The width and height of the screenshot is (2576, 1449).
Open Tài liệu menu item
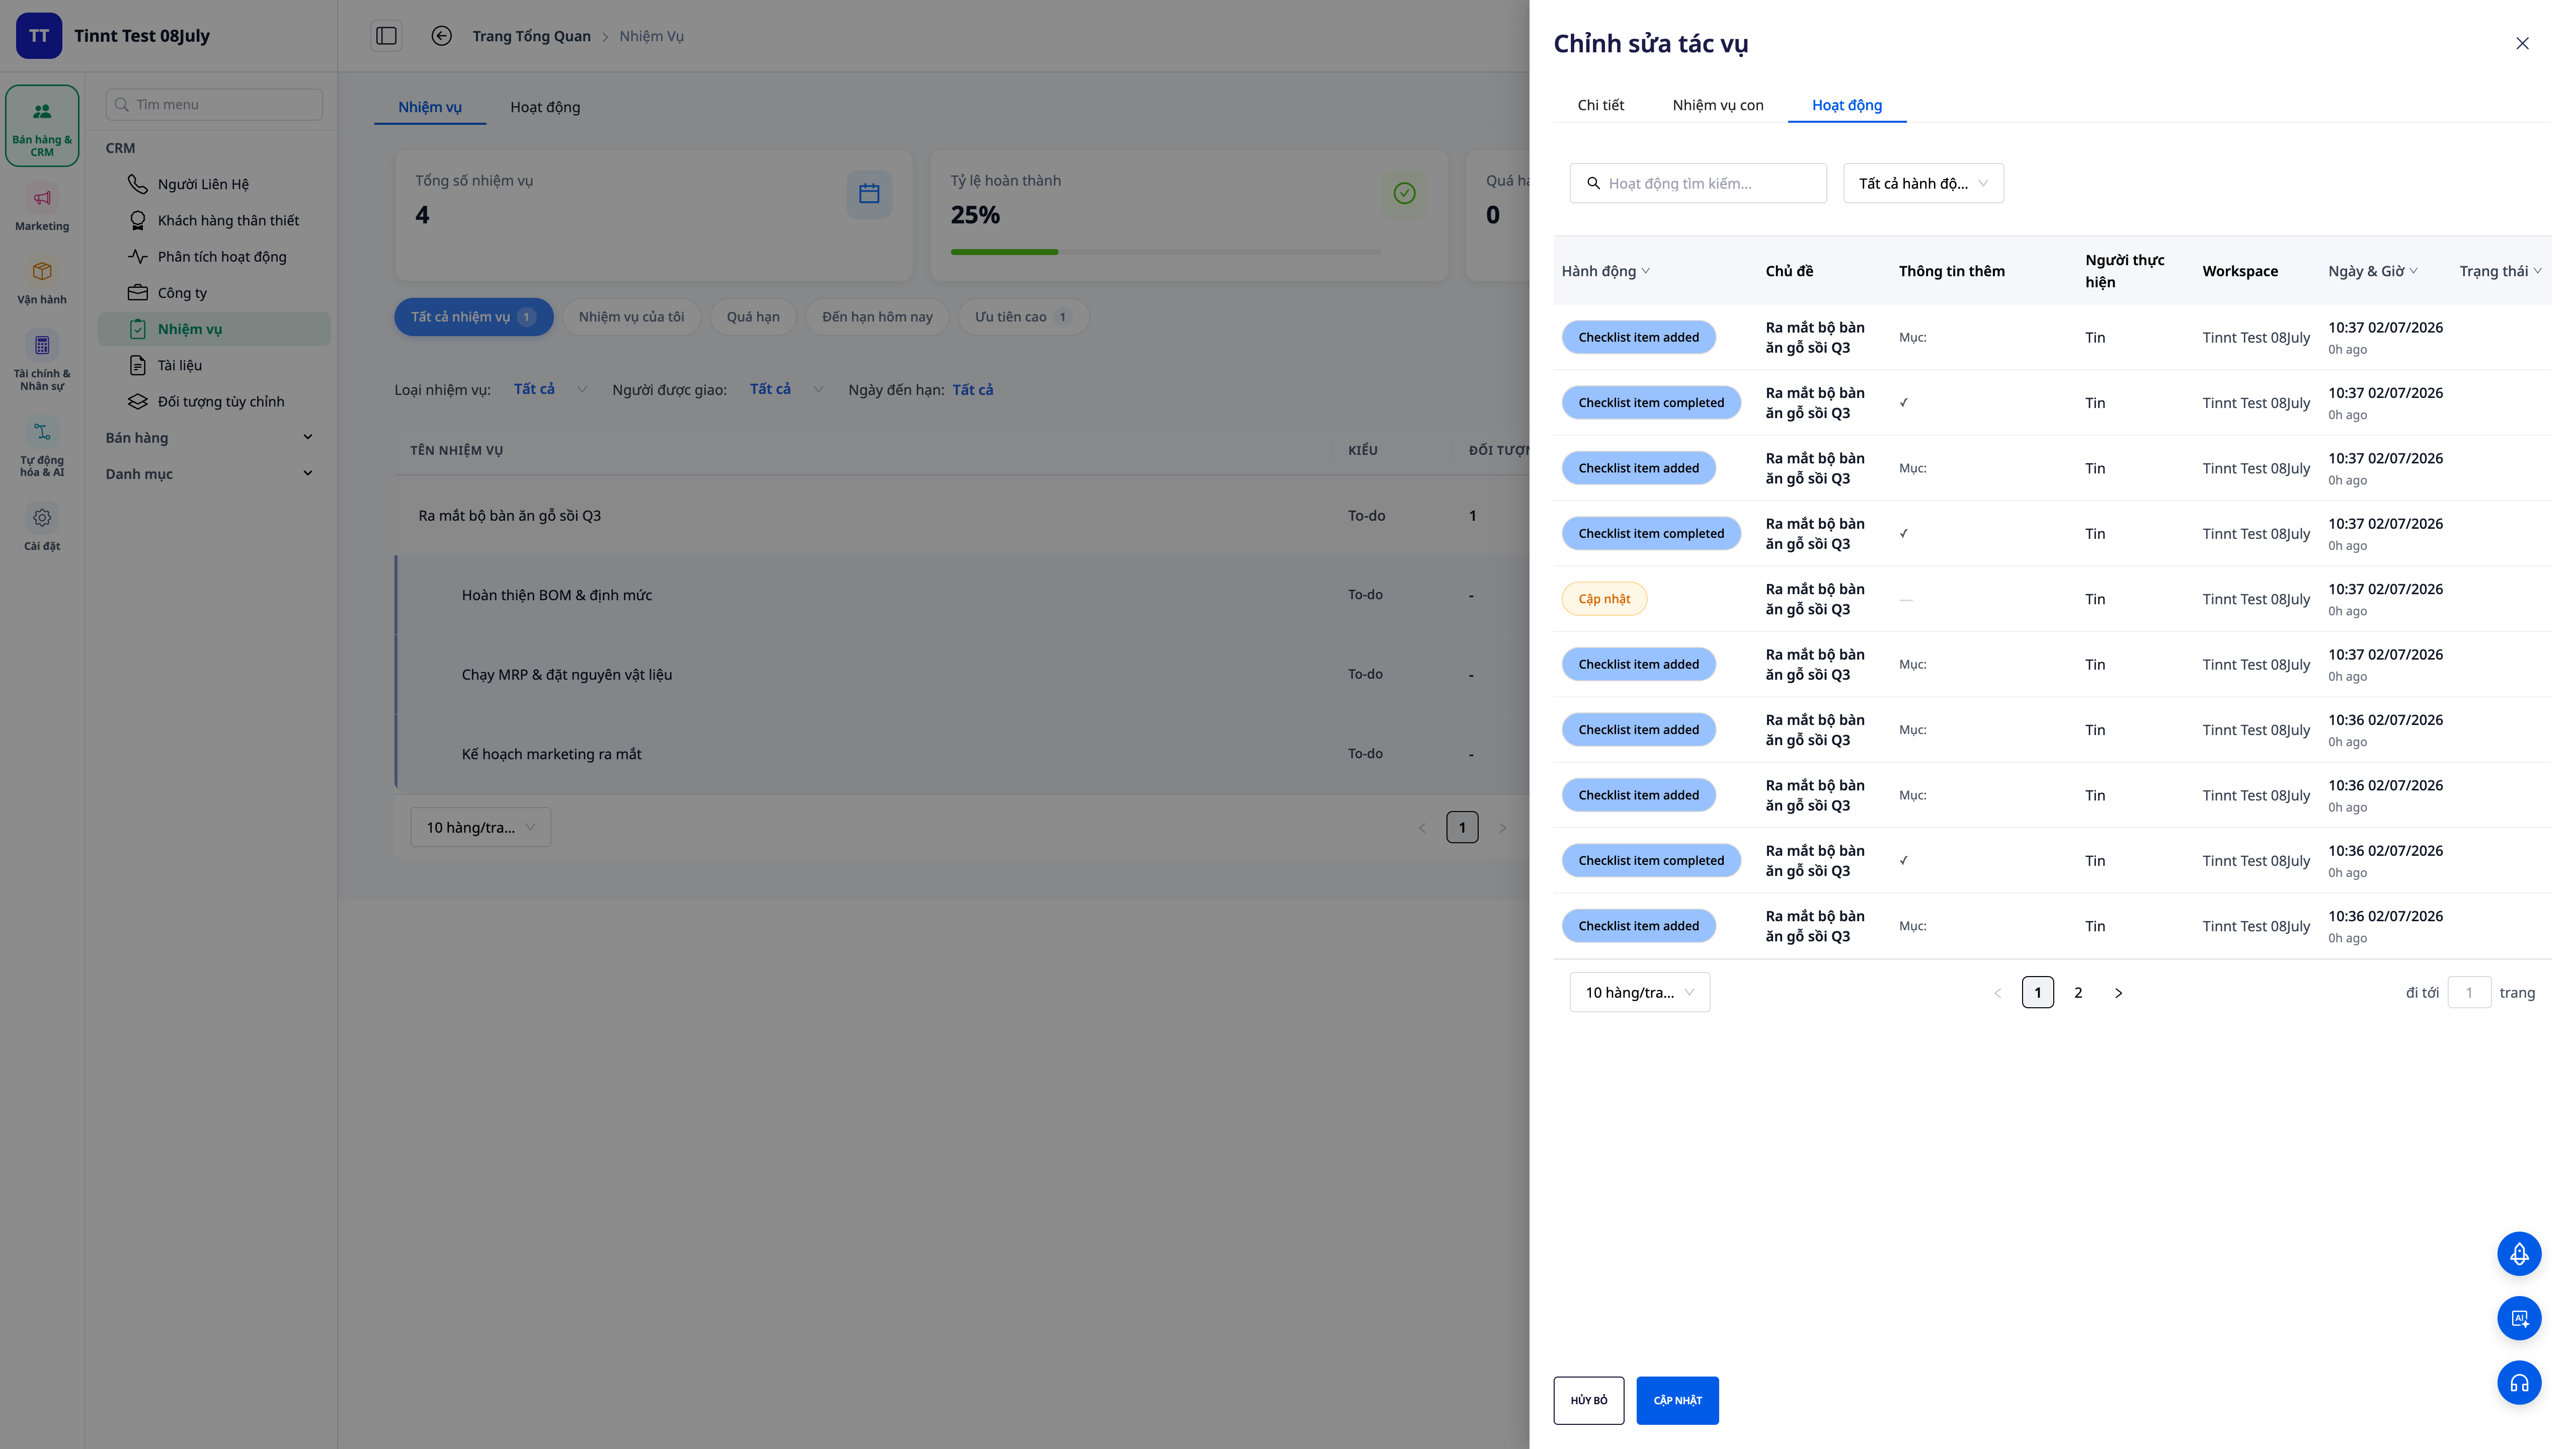pyautogui.click(x=214, y=365)
